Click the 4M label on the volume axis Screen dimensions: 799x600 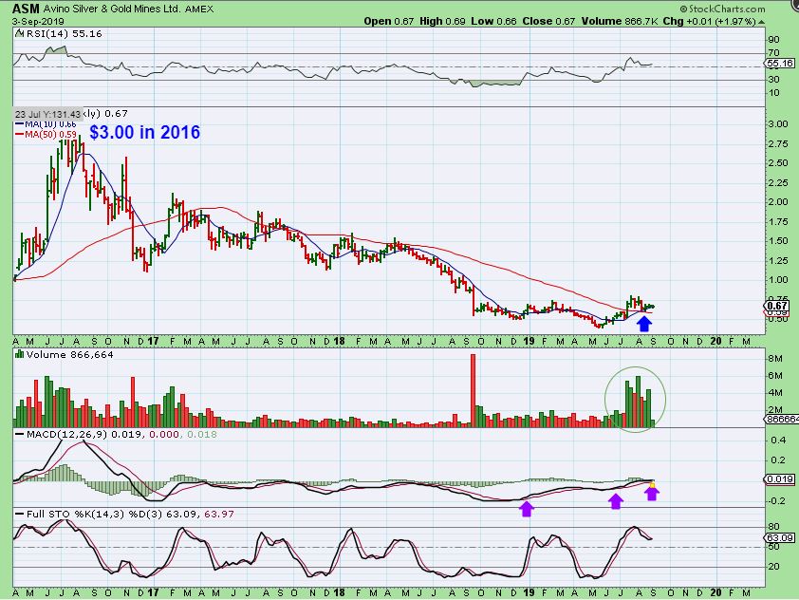(775, 392)
